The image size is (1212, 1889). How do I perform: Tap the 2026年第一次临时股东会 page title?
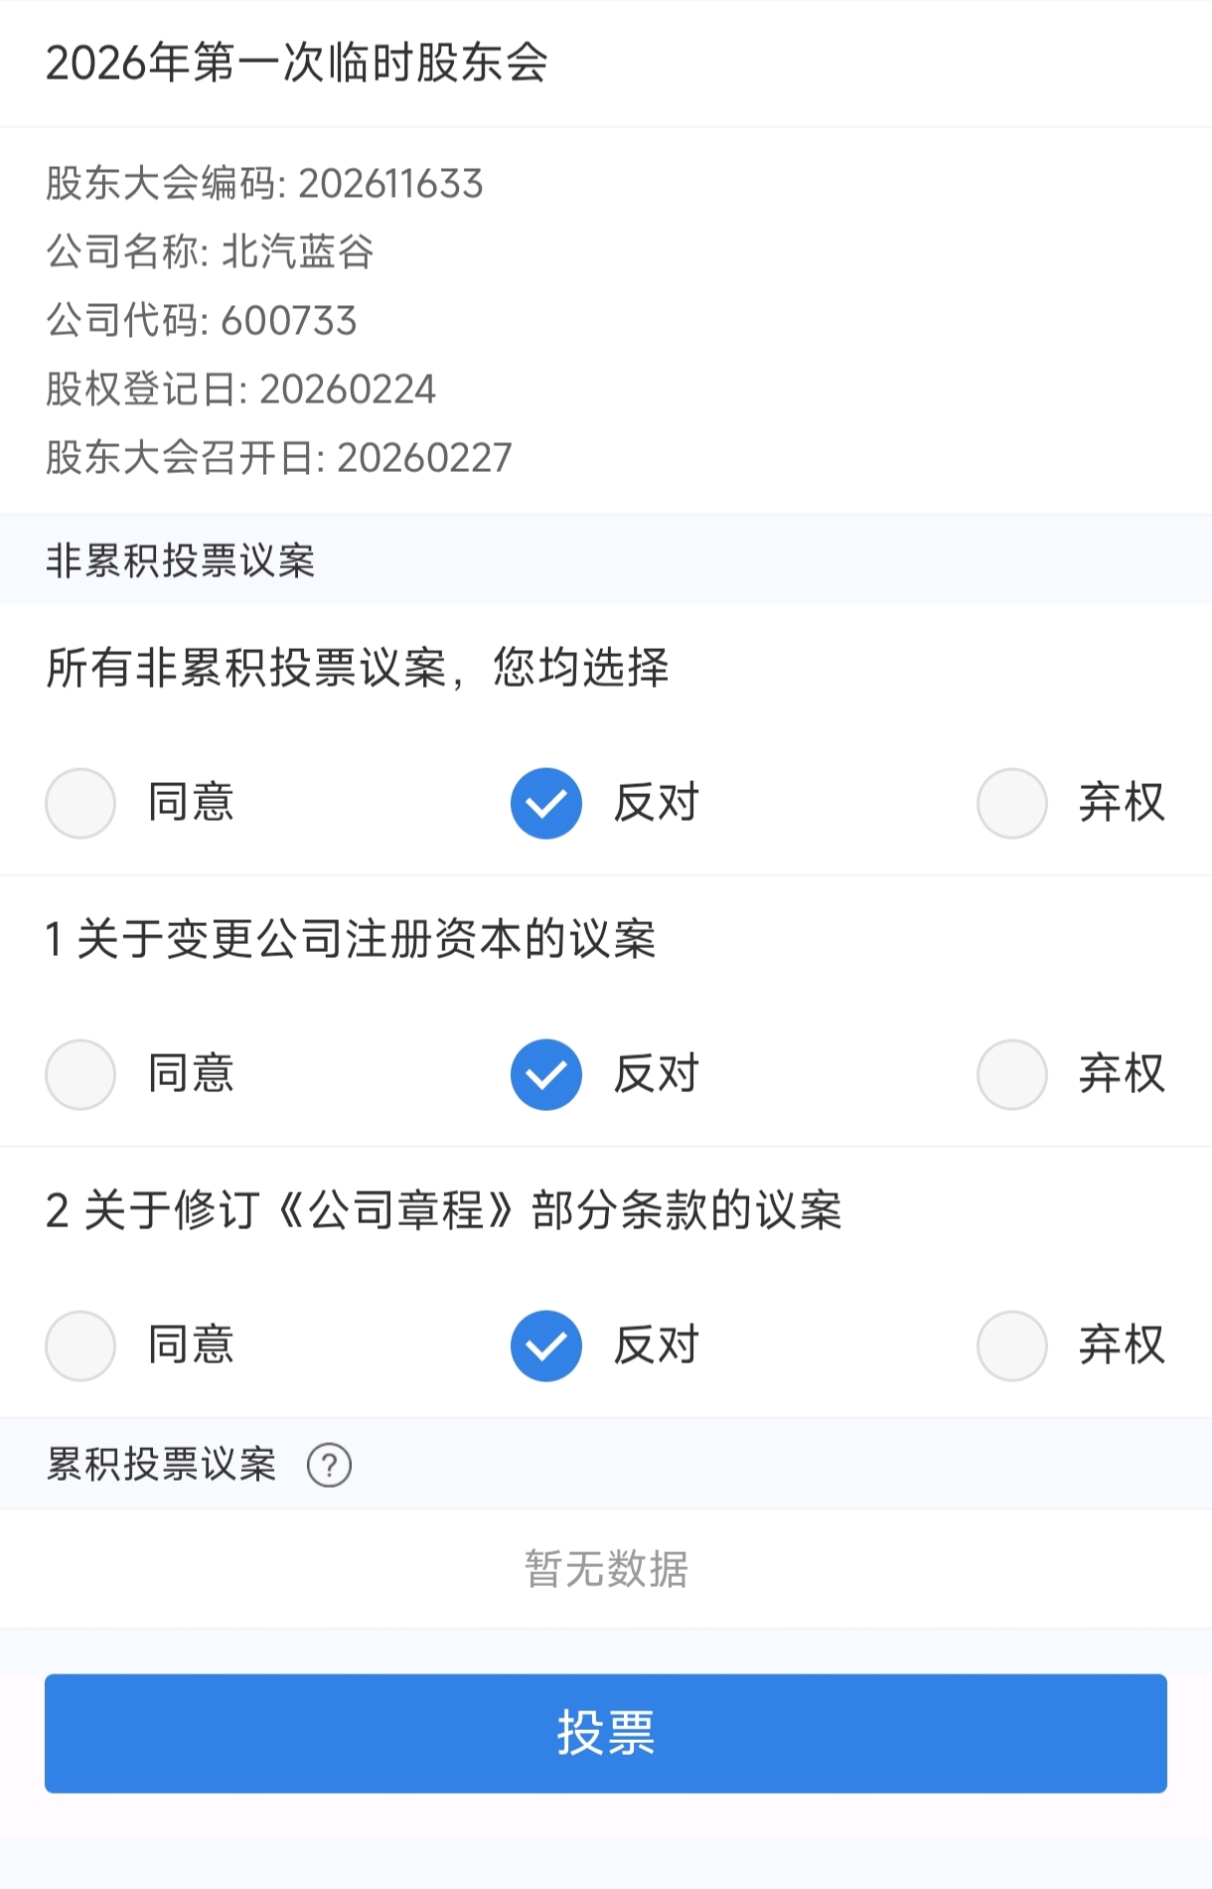pos(296,63)
